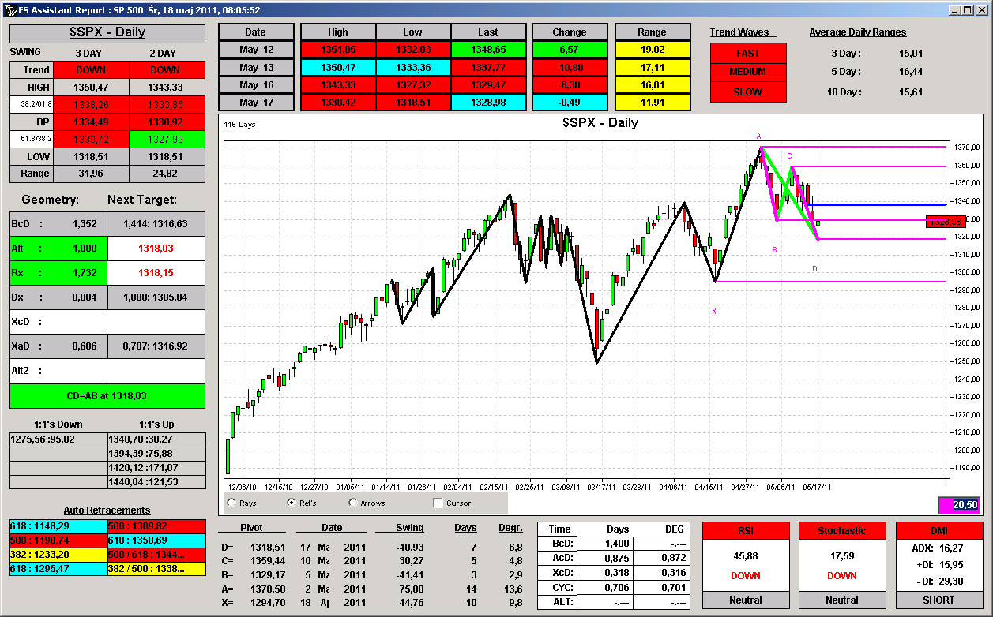Select the May 12 date cell
The image size is (993, 617).
click(x=255, y=50)
